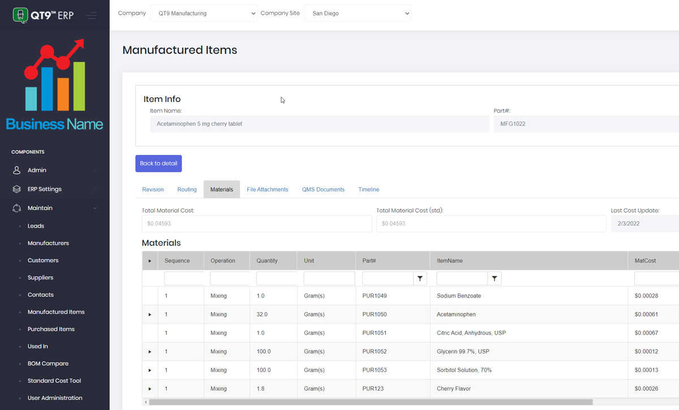Open the ItemName column filter funnel icon

click(494, 278)
